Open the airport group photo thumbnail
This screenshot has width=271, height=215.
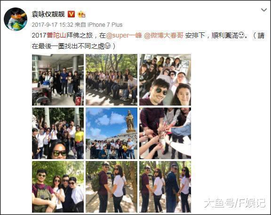tap(58, 80)
